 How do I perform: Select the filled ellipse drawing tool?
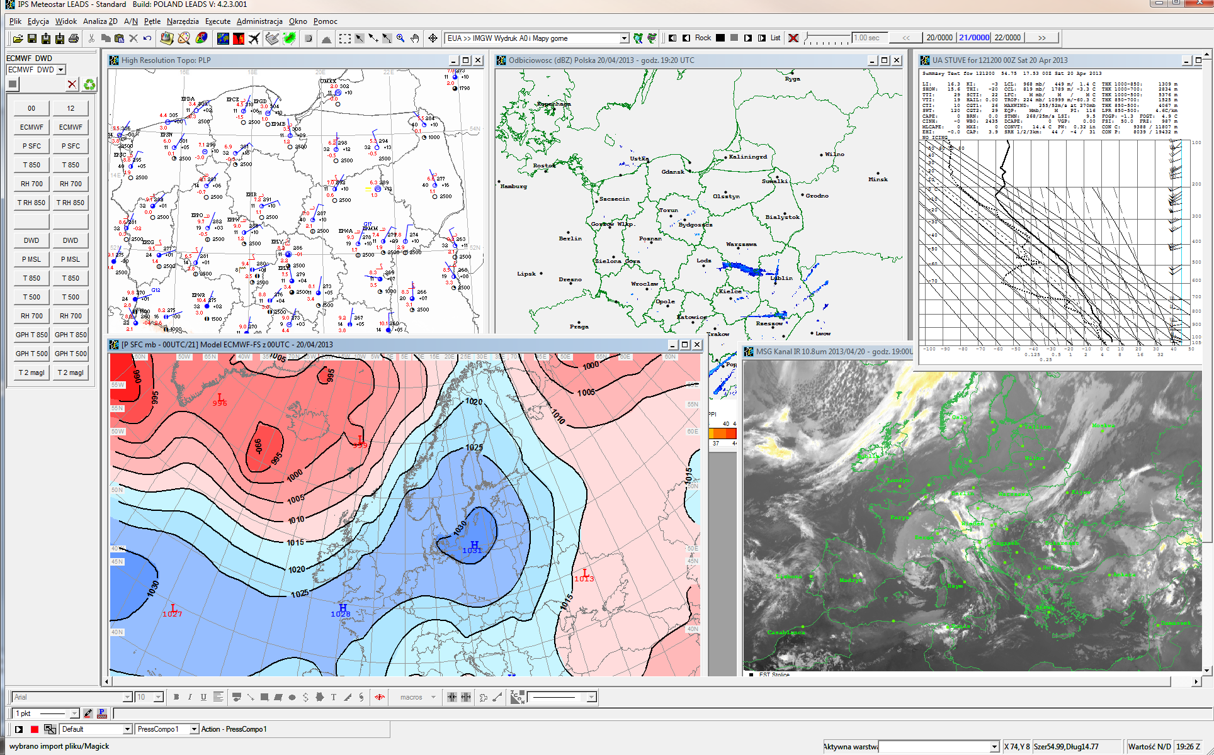coord(292,697)
